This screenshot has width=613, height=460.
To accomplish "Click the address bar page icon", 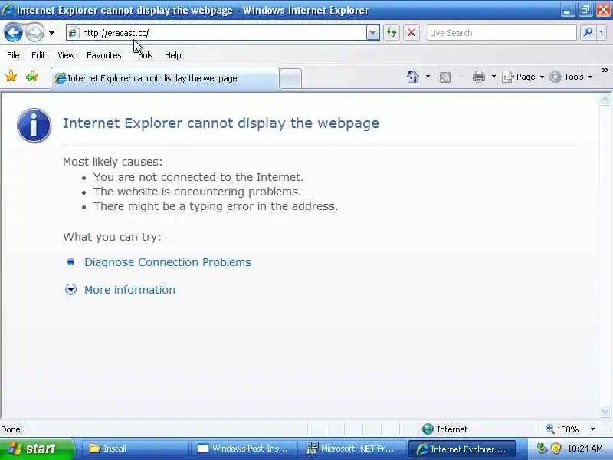I will click(x=74, y=33).
